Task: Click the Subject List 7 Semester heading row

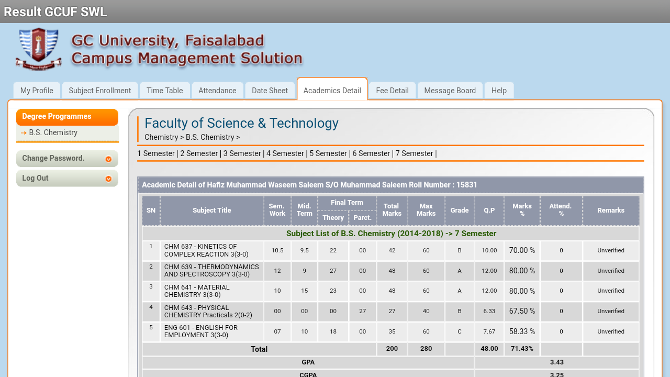Action: [x=391, y=234]
